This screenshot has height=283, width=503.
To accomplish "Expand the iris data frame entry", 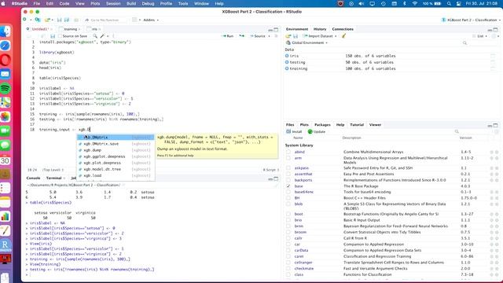I will click(x=287, y=56).
